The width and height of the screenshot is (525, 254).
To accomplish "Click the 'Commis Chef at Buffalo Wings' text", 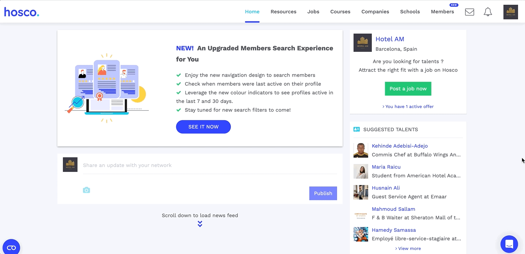I will tap(416, 155).
